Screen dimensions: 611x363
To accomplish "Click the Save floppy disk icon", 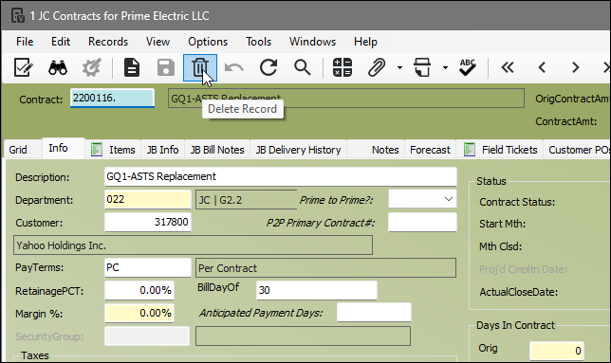I will click(166, 67).
